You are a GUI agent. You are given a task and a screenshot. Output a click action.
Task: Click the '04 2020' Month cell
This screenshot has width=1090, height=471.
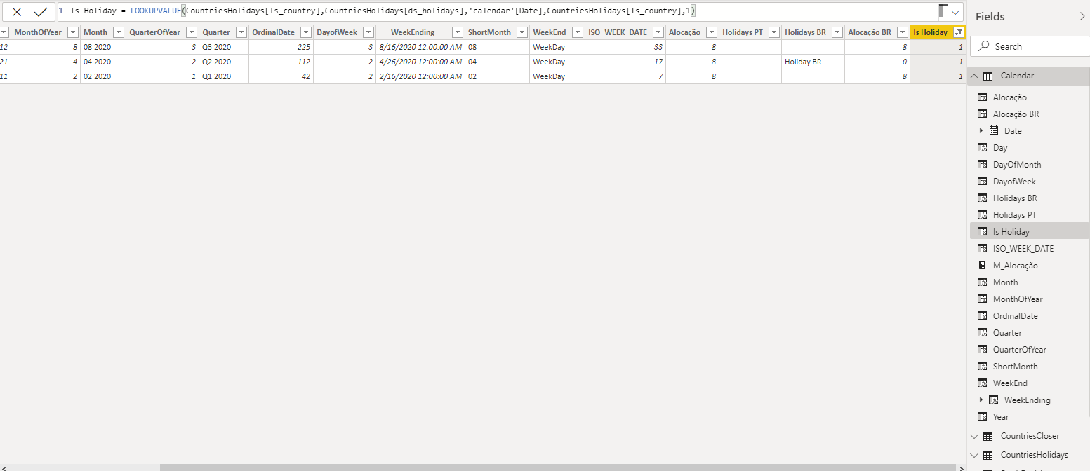(x=103, y=62)
